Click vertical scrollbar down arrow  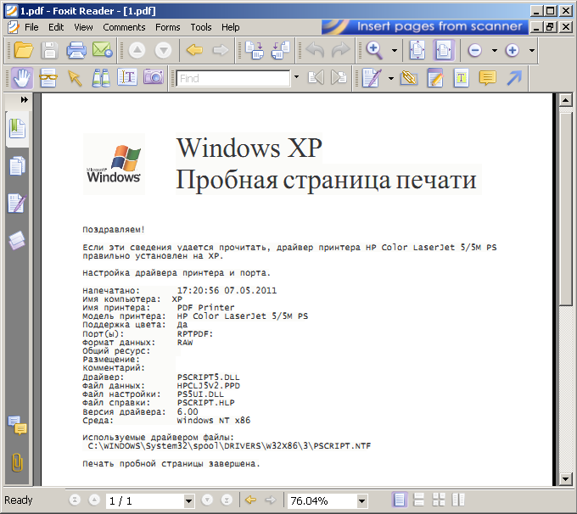(x=565, y=479)
